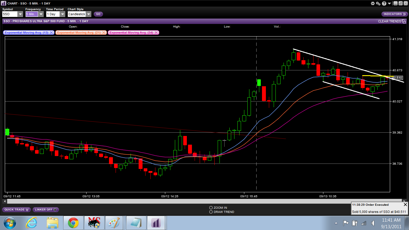Image resolution: width=409 pixels, height=230 pixels.
Task: Toggle the LINKER OFF switch
Action: (46, 210)
